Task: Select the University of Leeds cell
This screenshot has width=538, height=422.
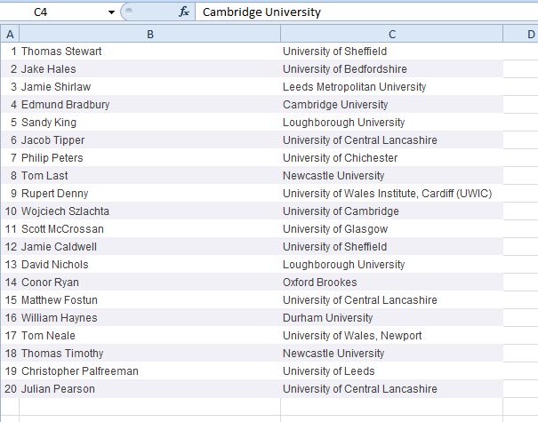Action: click(392, 371)
